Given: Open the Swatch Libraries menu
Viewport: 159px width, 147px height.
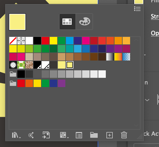Looking at the screenshot, I should (x=16, y=135).
